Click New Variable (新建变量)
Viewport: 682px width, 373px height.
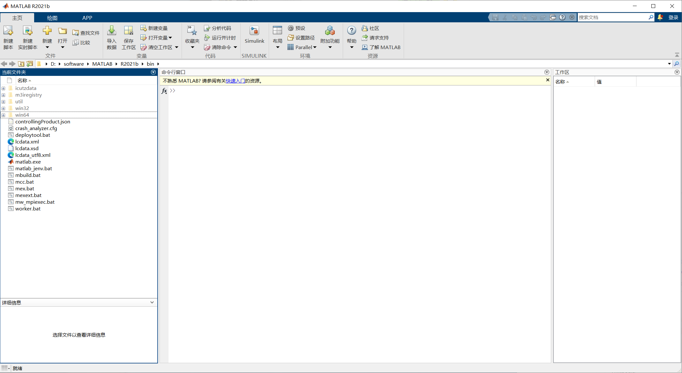point(154,28)
